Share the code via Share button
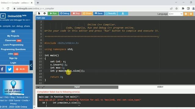195x109 pixels. (x=87, y=13)
